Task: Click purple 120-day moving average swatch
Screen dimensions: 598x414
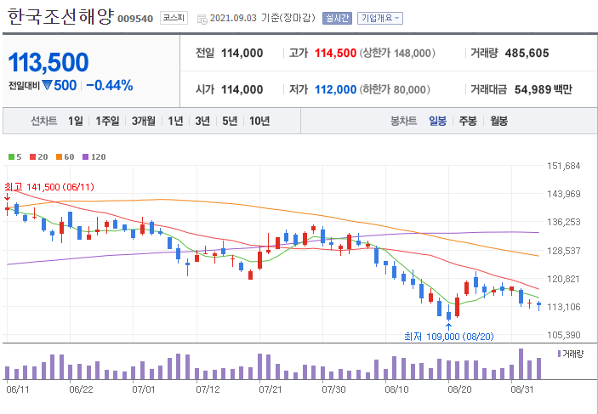Action: click(x=86, y=156)
